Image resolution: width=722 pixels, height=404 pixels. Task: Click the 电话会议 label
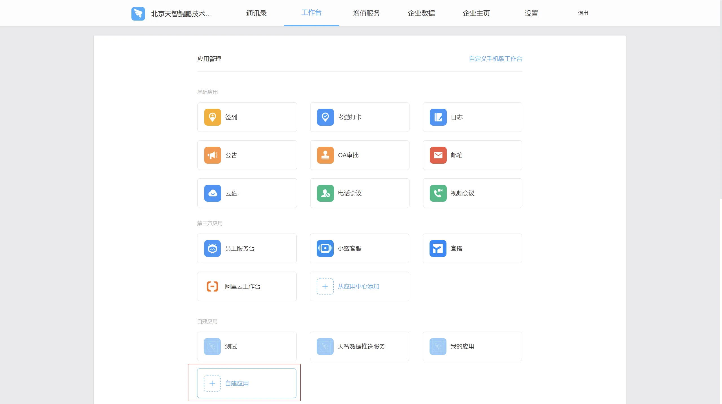tap(350, 193)
